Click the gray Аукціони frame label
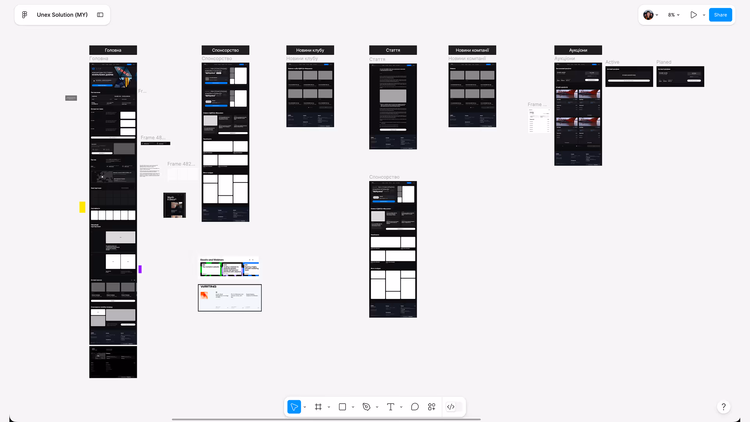 pos(564,59)
